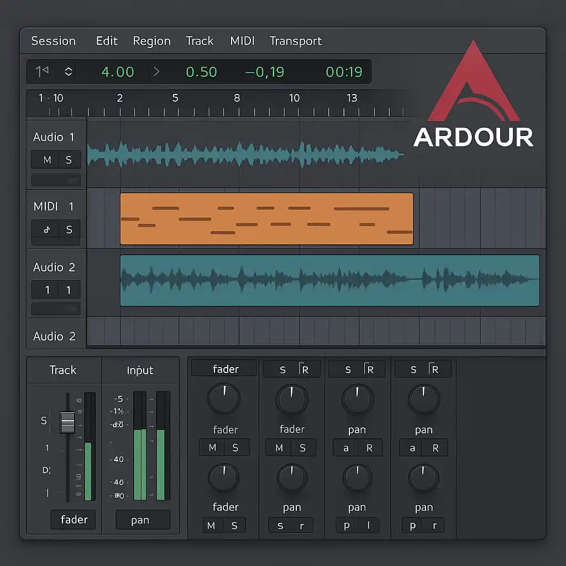Toggle the lower M button in the first mixer strip
Screen dimensions: 566x566
212,526
